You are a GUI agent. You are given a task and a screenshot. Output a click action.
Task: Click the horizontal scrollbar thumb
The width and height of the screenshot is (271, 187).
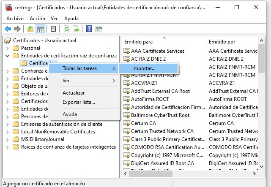pyautogui.click(x=151, y=174)
